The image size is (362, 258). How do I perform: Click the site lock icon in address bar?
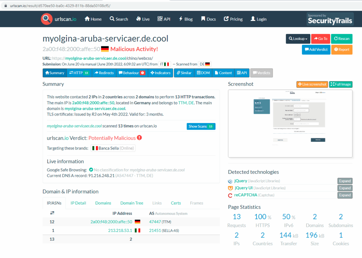tap(6, 6)
